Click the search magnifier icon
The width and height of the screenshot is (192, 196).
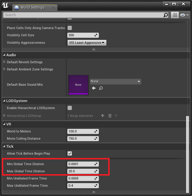[x=166, y=15]
